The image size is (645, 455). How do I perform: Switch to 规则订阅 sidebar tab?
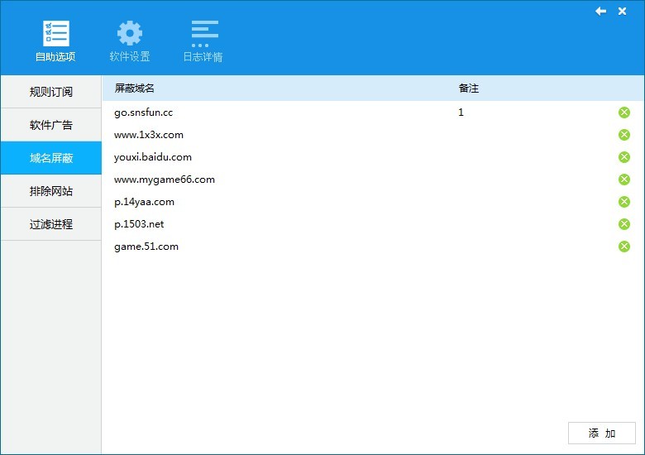pyautogui.click(x=51, y=92)
